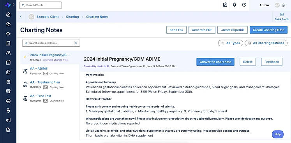
Task: Open the megaphone marketing sidebar icon
Action: pos(8,120)
